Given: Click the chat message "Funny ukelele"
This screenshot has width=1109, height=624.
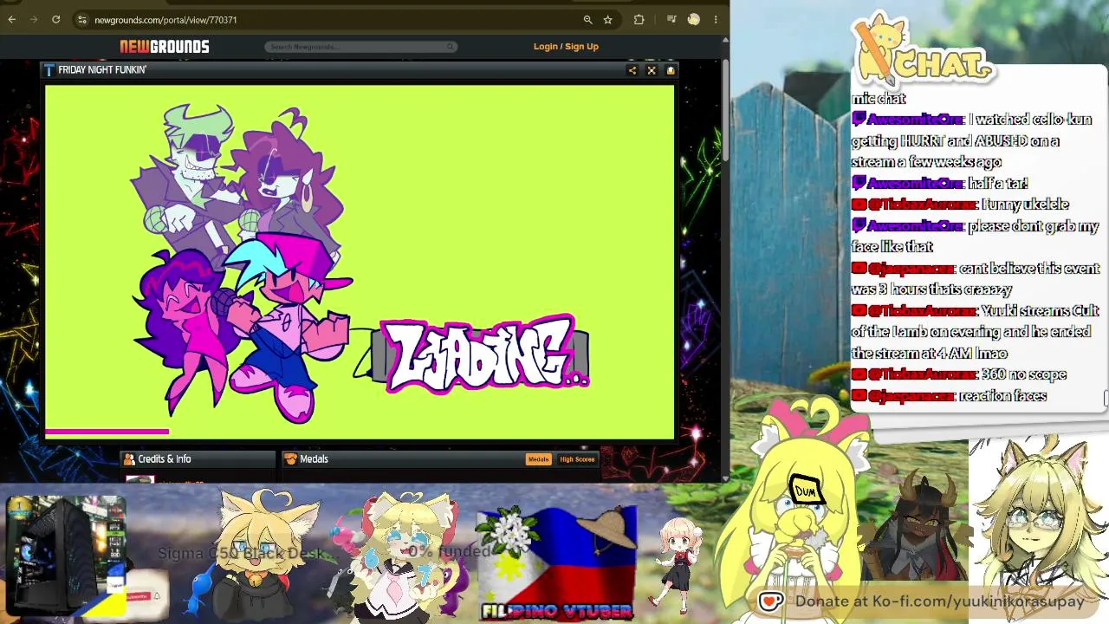Looking at the screenshot, I should coord(1026,205).
